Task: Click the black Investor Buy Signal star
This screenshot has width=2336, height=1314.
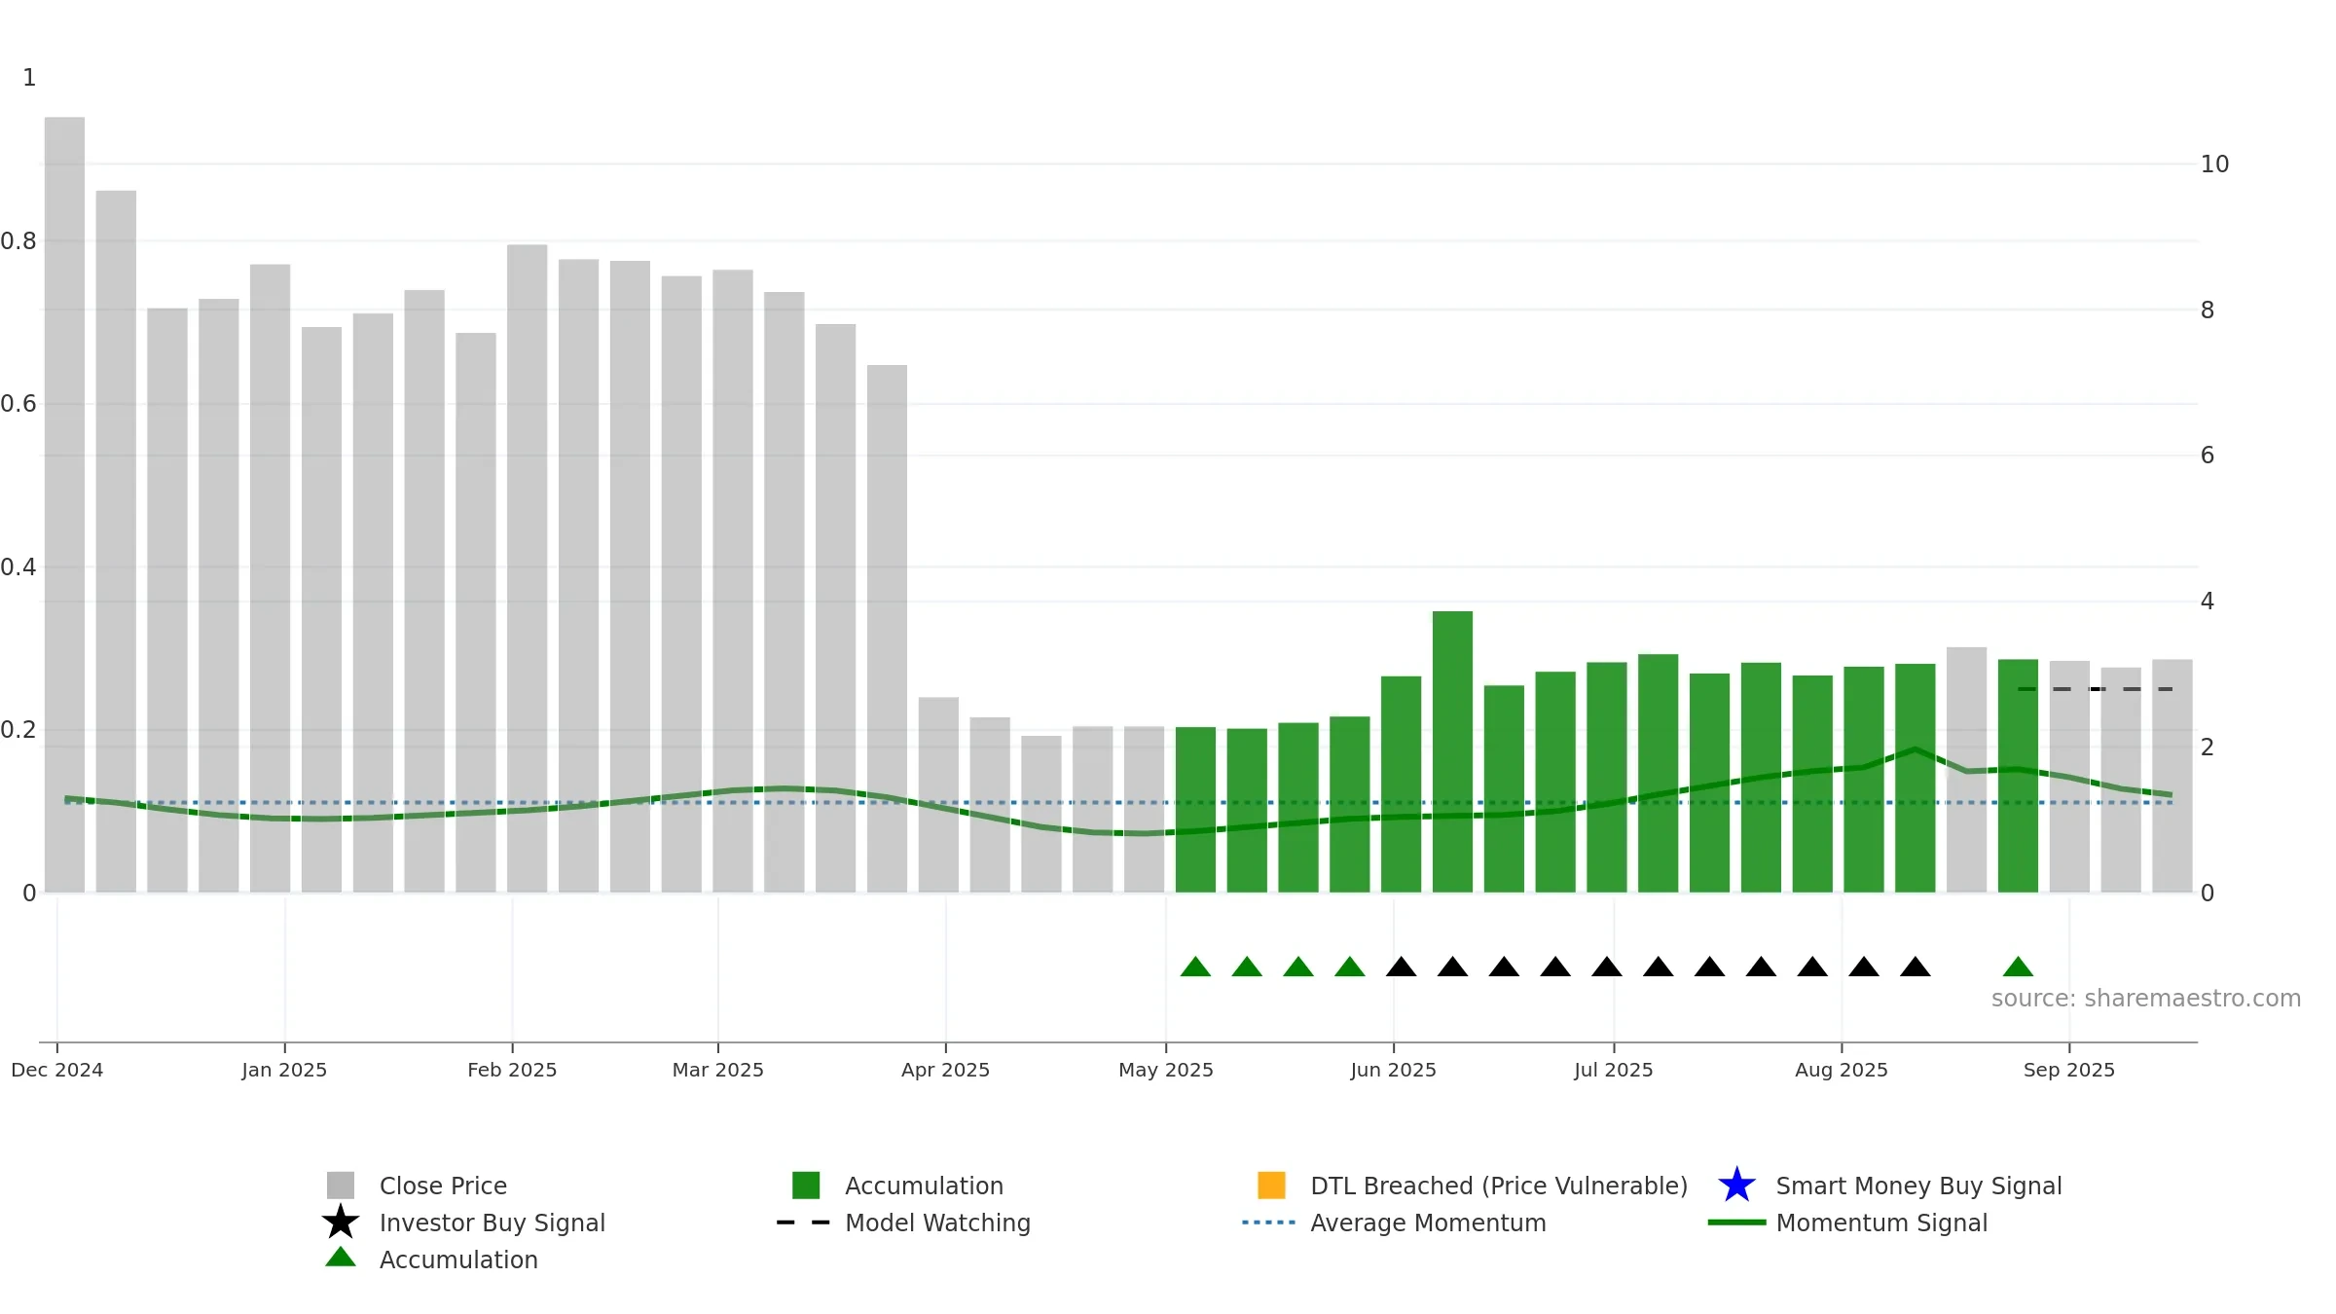Action: coord(341,1222)
